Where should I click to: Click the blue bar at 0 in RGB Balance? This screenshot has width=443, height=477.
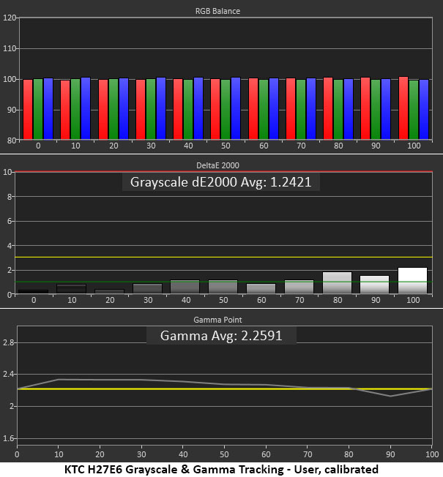point(48,108)
